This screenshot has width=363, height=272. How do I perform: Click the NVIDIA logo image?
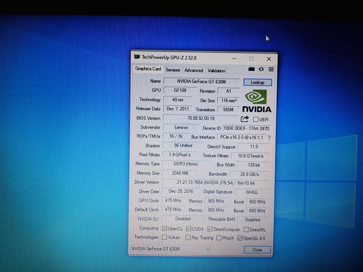[257, 101]
